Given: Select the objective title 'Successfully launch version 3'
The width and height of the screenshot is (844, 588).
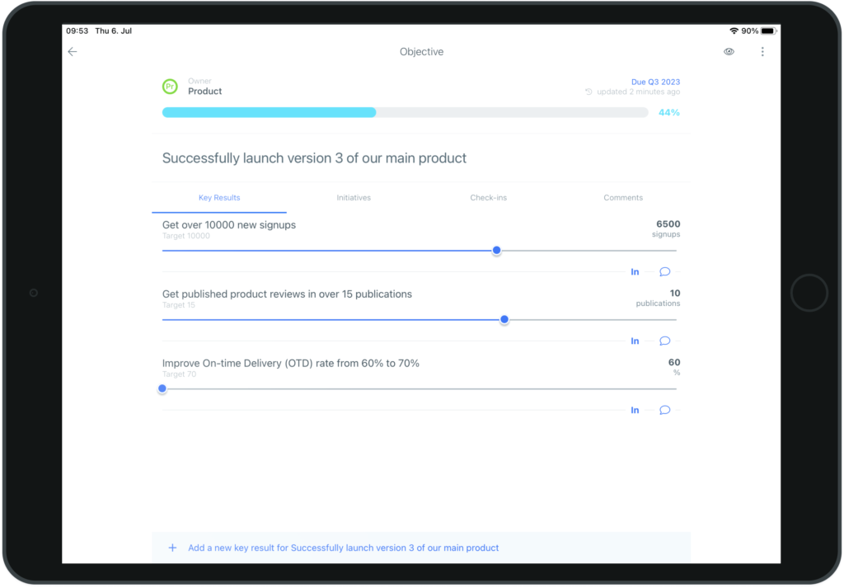Looking at the screenshot, I should point(314,158).
